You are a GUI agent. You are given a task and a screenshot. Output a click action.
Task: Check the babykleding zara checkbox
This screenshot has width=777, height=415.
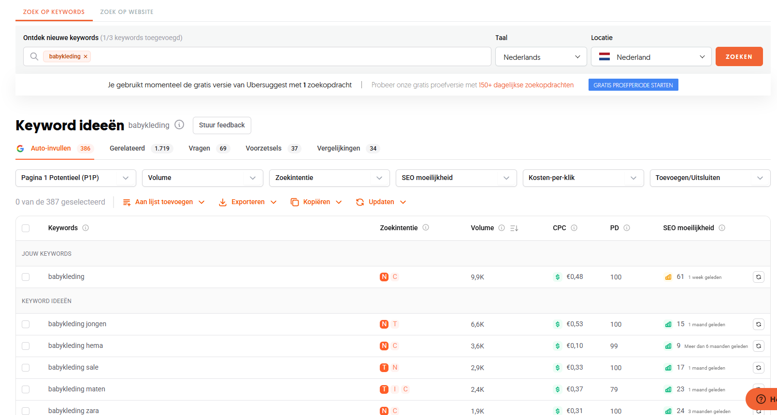point(26,411)
